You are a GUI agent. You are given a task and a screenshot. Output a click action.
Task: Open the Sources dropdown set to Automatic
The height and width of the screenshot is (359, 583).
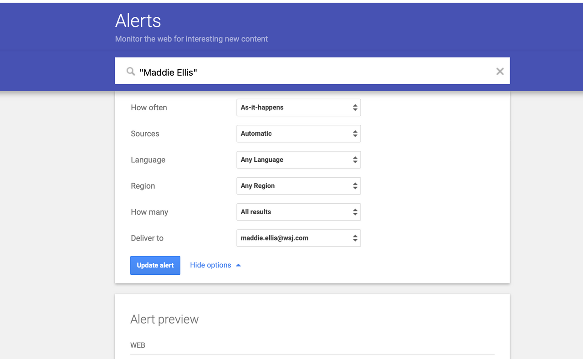(x=298, y=133)
